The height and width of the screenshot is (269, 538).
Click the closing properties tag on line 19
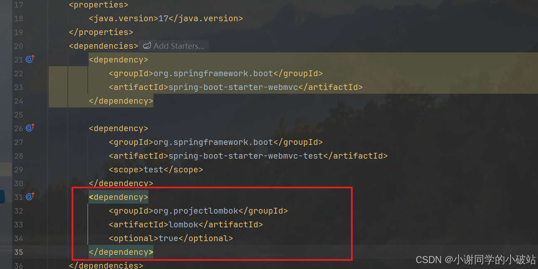pyautogui.click(x=101, y=32)
